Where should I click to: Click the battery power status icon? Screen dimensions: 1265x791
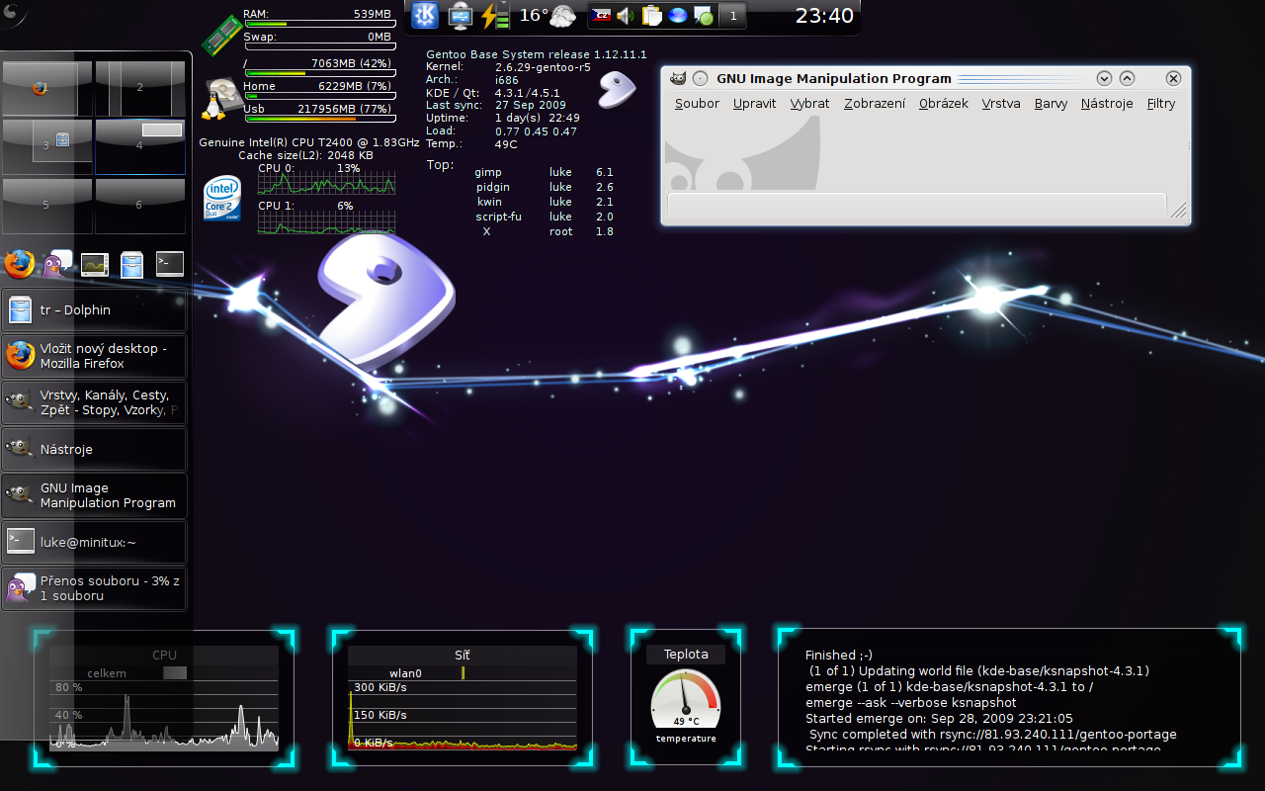coord(494,15)
